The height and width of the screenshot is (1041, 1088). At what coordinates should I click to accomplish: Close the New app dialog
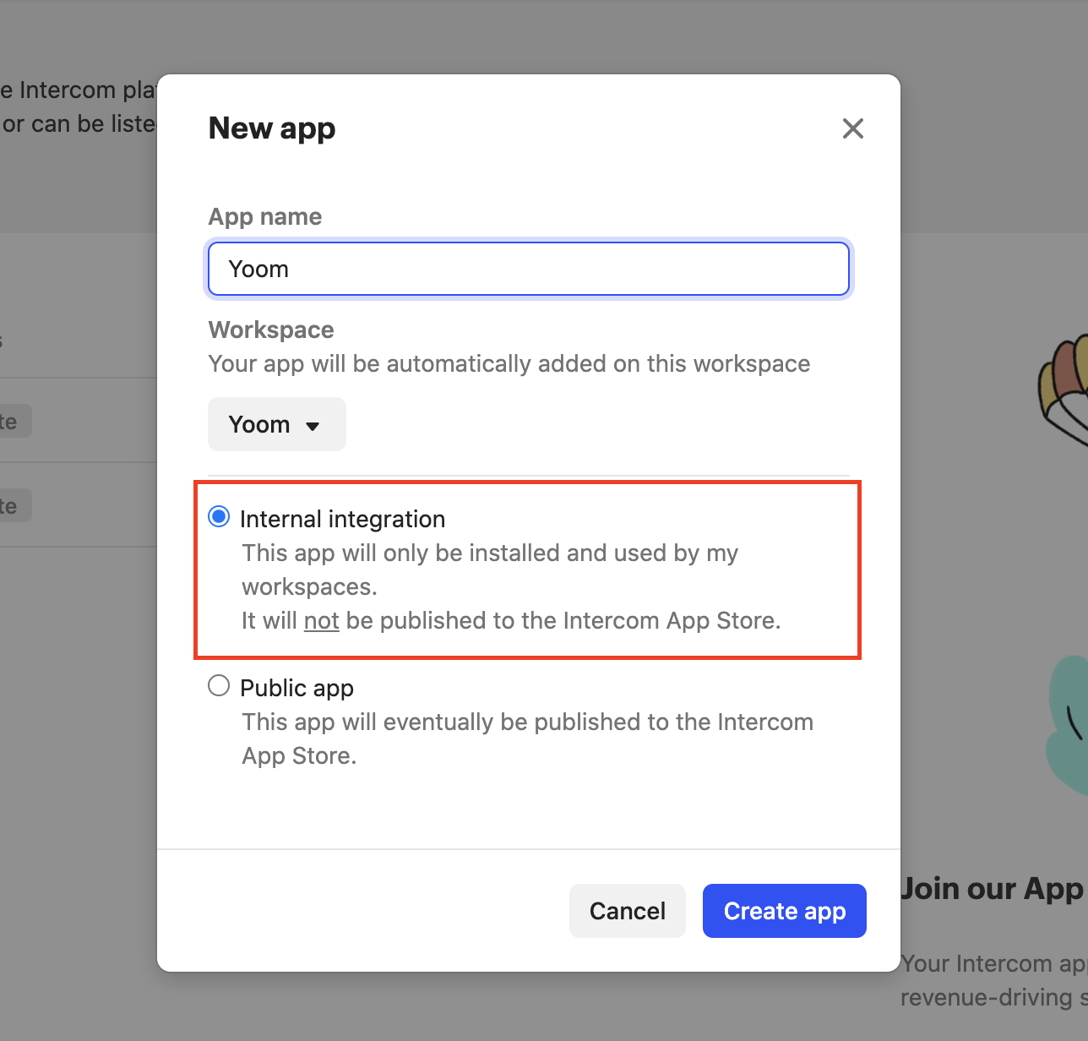point(853,128)
